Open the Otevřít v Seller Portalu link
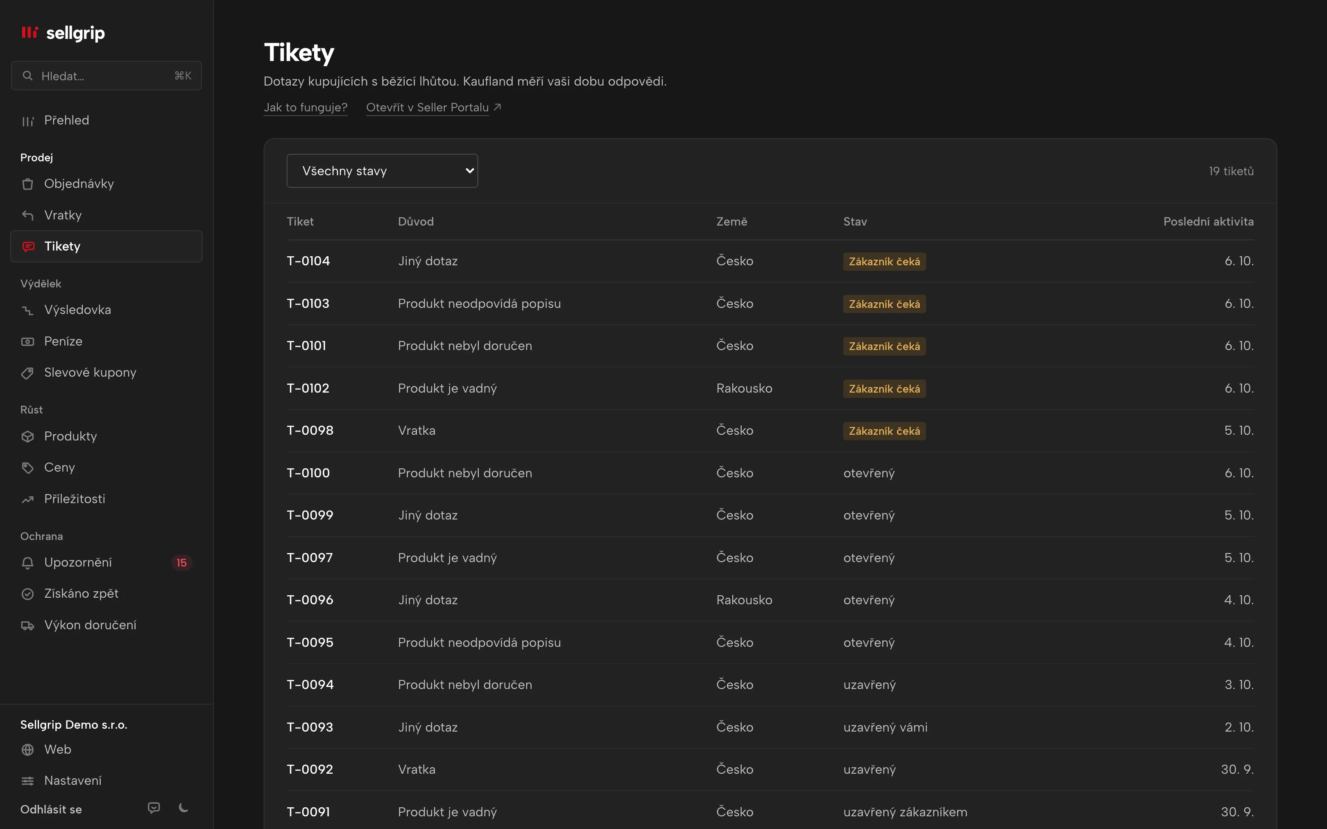The image size is (1327, 829). coord(434,107)
